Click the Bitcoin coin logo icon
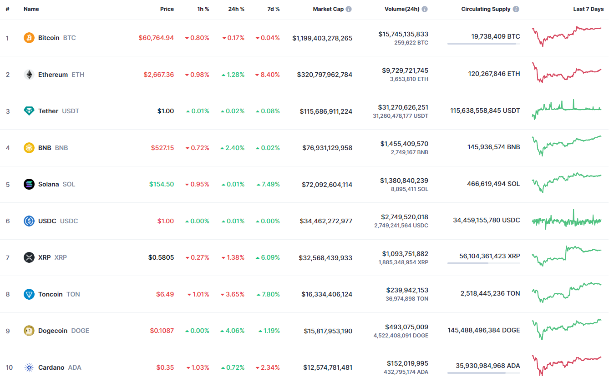Image resolution: width=614 pixels, height=382 pixels. [x=29, y=38]
